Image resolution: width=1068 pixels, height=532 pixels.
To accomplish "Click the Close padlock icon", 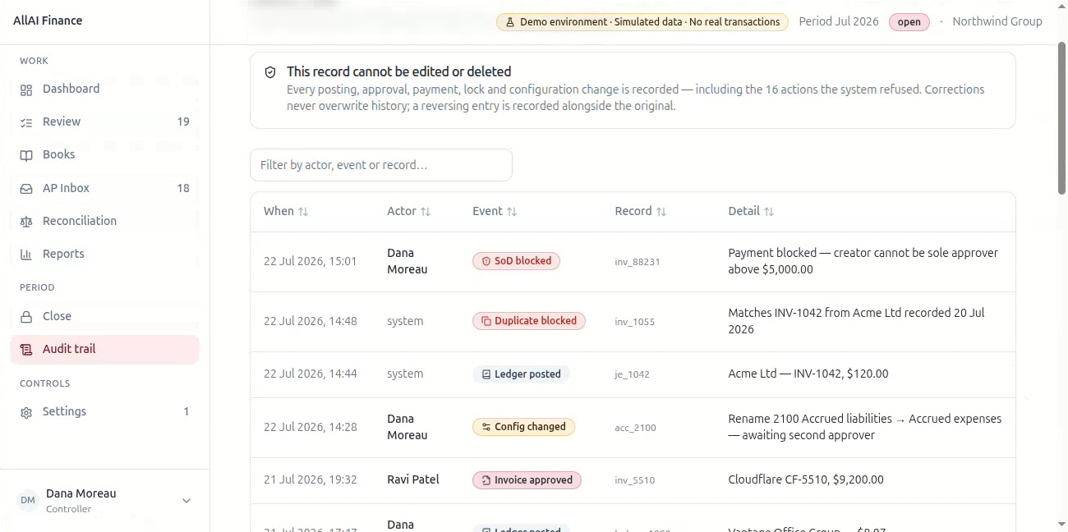I will point(26,317).
